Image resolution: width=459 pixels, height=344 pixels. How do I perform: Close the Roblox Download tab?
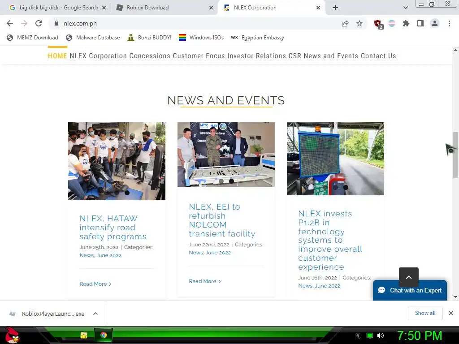coord(211,8)
